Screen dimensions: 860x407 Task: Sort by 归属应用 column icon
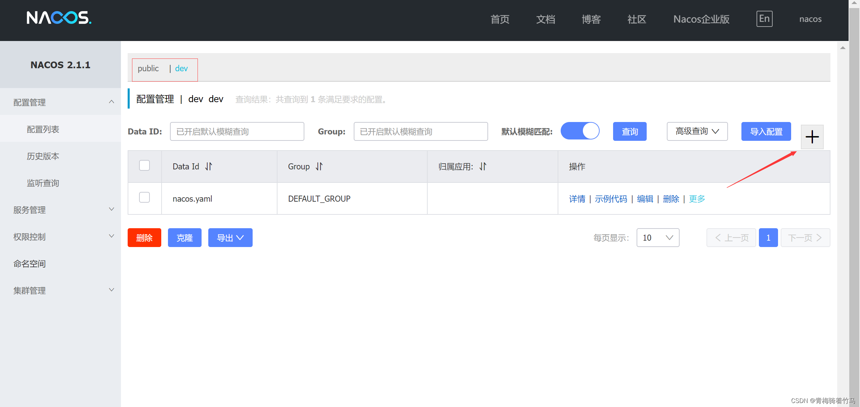pos(483,166)
